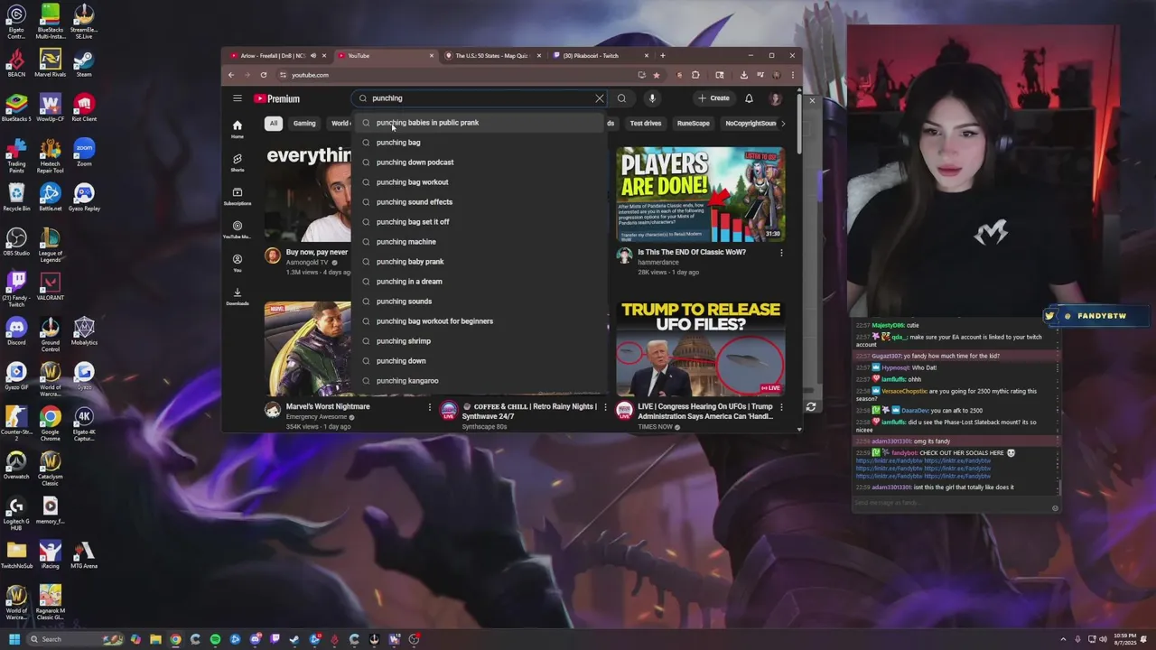This screenshot has height=650, width=1156.
Task: Open YouTube Music in sidebar
Action: coord(237,229)
